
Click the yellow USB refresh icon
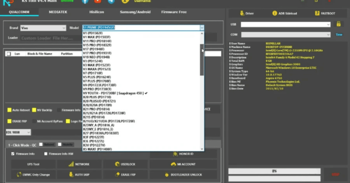click(x=339, y=24)
